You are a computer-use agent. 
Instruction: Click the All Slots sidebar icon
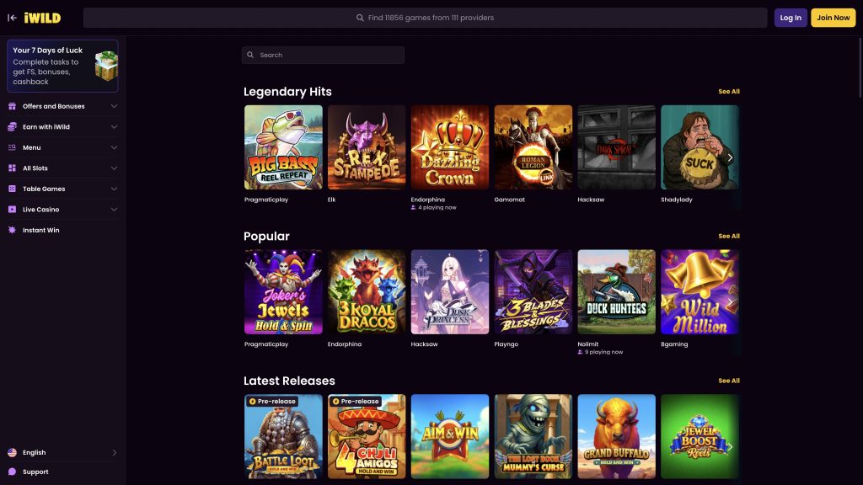coord(12,168)
